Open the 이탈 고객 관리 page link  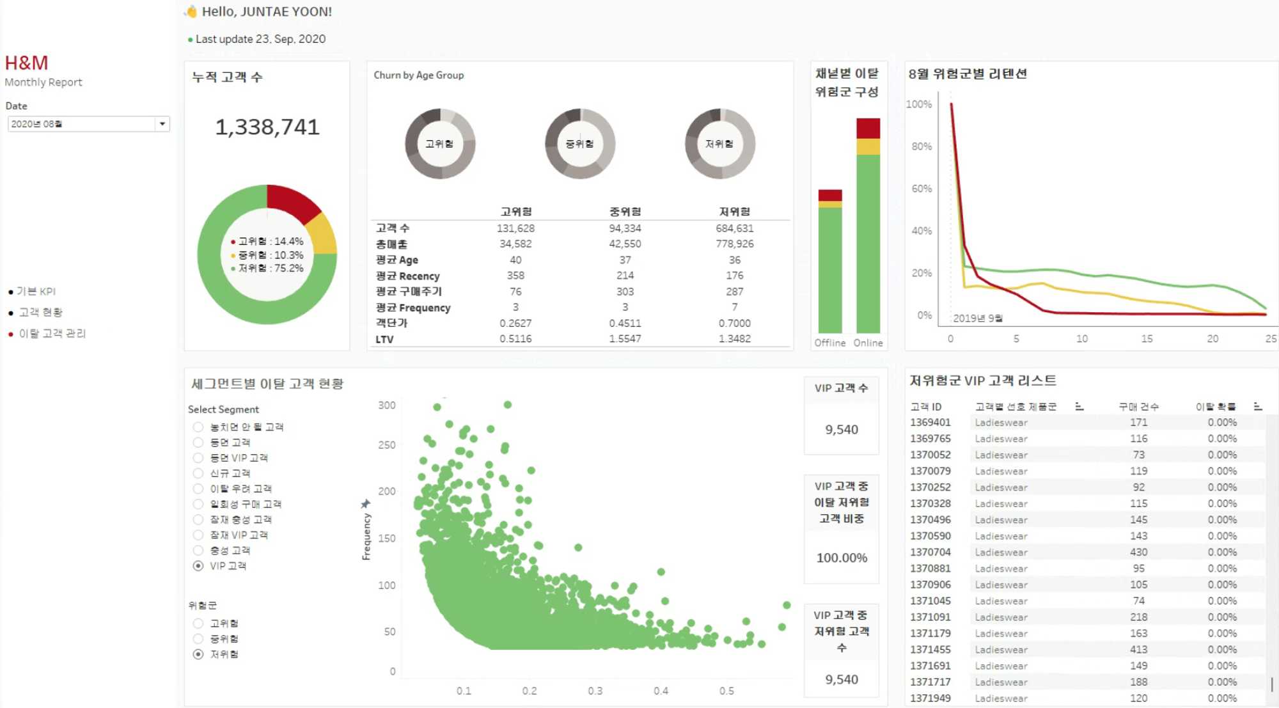click(52, 333)
